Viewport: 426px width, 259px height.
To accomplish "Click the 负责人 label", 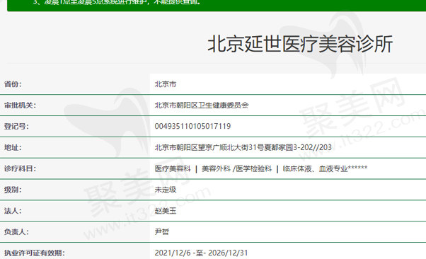I will 16,232.
